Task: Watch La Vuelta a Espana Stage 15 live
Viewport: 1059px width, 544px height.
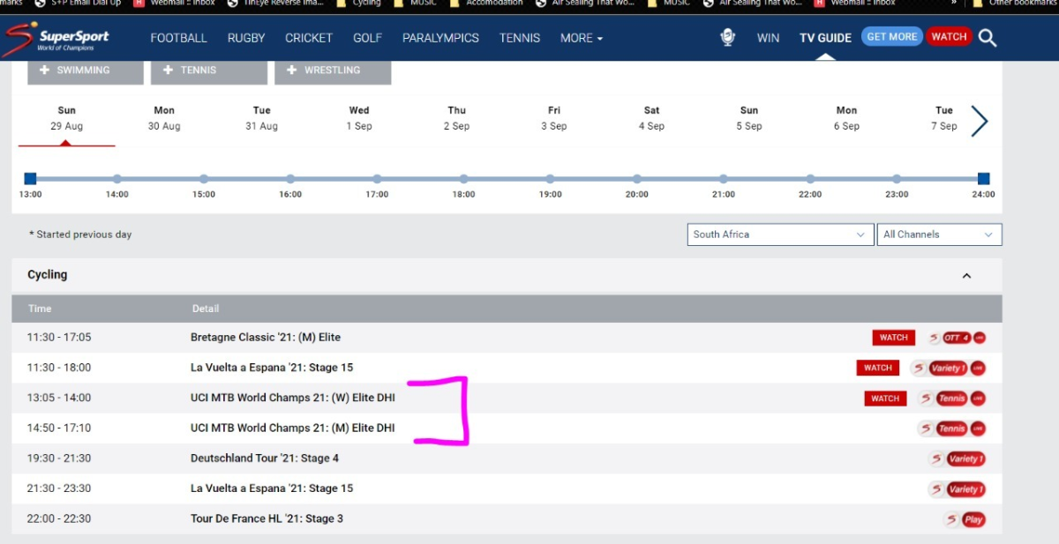Action: [877, 368]
